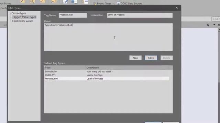Click the magnifier ribbon icon
Viewport: 220px width, 123px height.
[32, 1]
